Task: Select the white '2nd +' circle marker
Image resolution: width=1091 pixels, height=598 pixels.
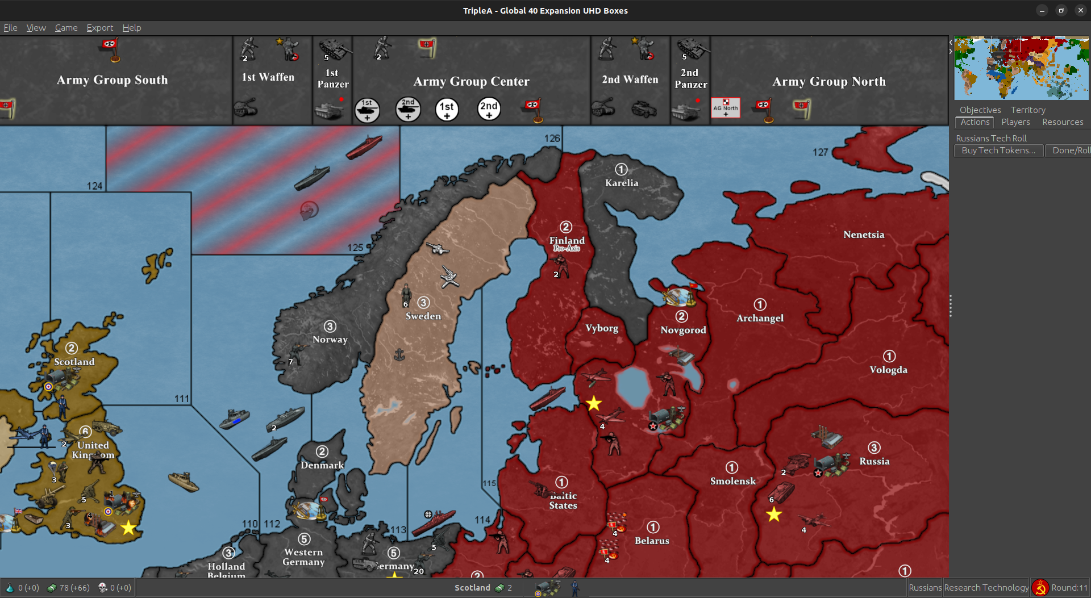Action: tap(489, 109)
